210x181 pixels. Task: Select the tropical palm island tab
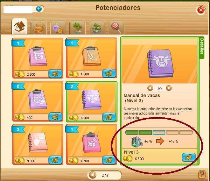point(78,28)
